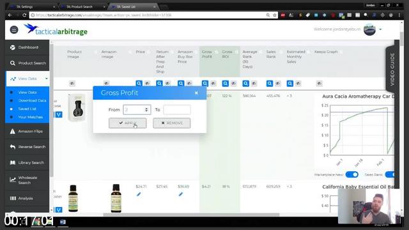This screenshot has width=409, height=230.
Task: Open Wholesale Search from the sidebar
Action: pyautogui.click(x=27, y=180)
